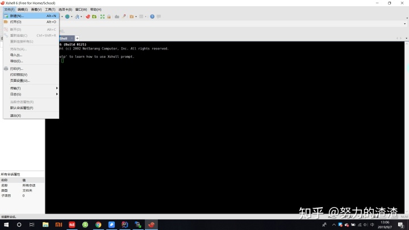Switch to Xshell via its taskbar icon
The image size is (409, 230).
[x=151, y=224]
